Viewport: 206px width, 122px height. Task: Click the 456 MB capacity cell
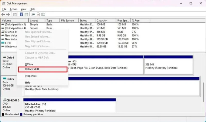(x=101, y=32)
